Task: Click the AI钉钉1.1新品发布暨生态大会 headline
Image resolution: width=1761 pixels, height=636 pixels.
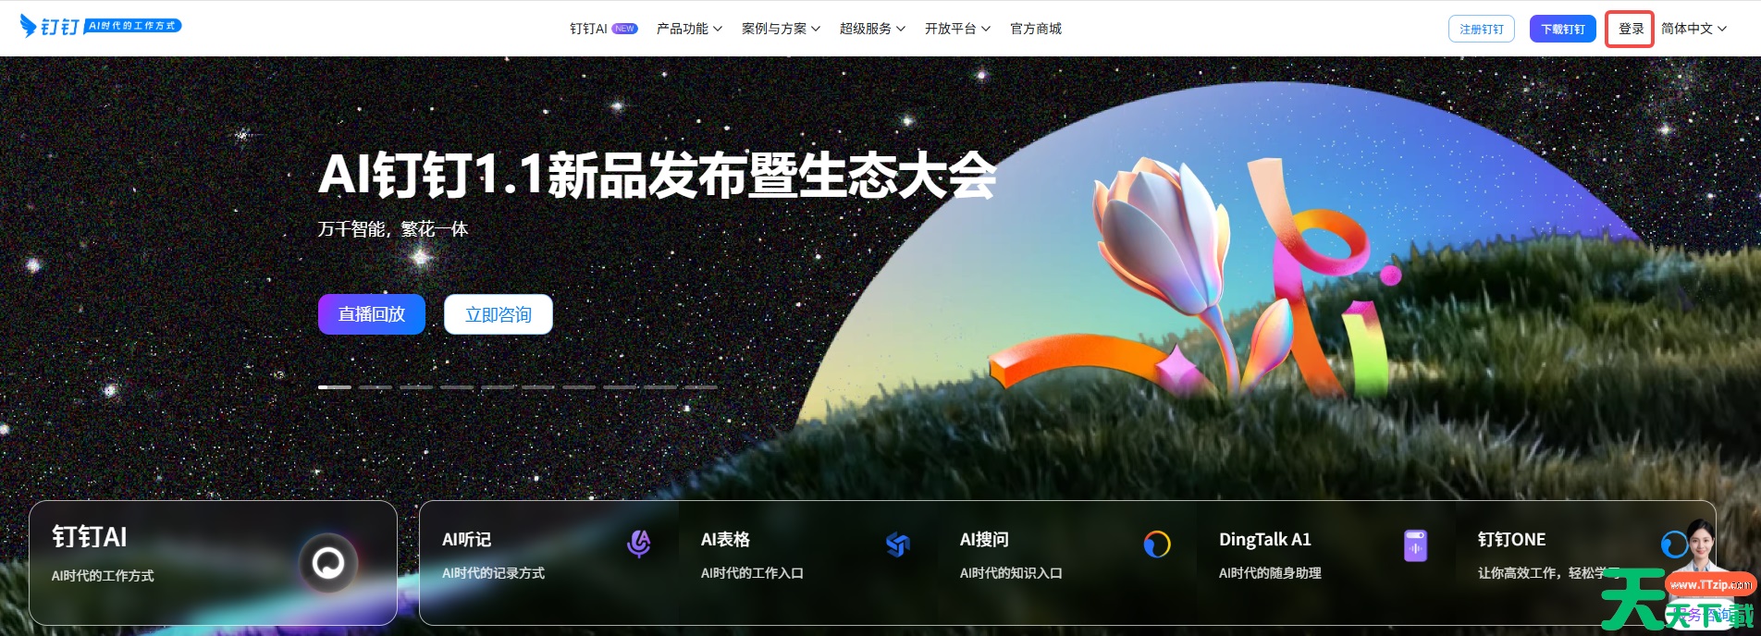Action: (658, 174)
